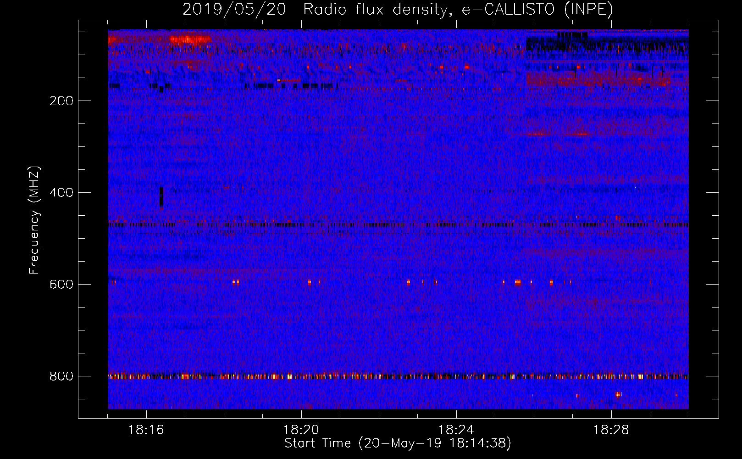Screen dimensions: 742x459
Task: Click the yellow interference line at 800 MHz
Action: [398, 376]
